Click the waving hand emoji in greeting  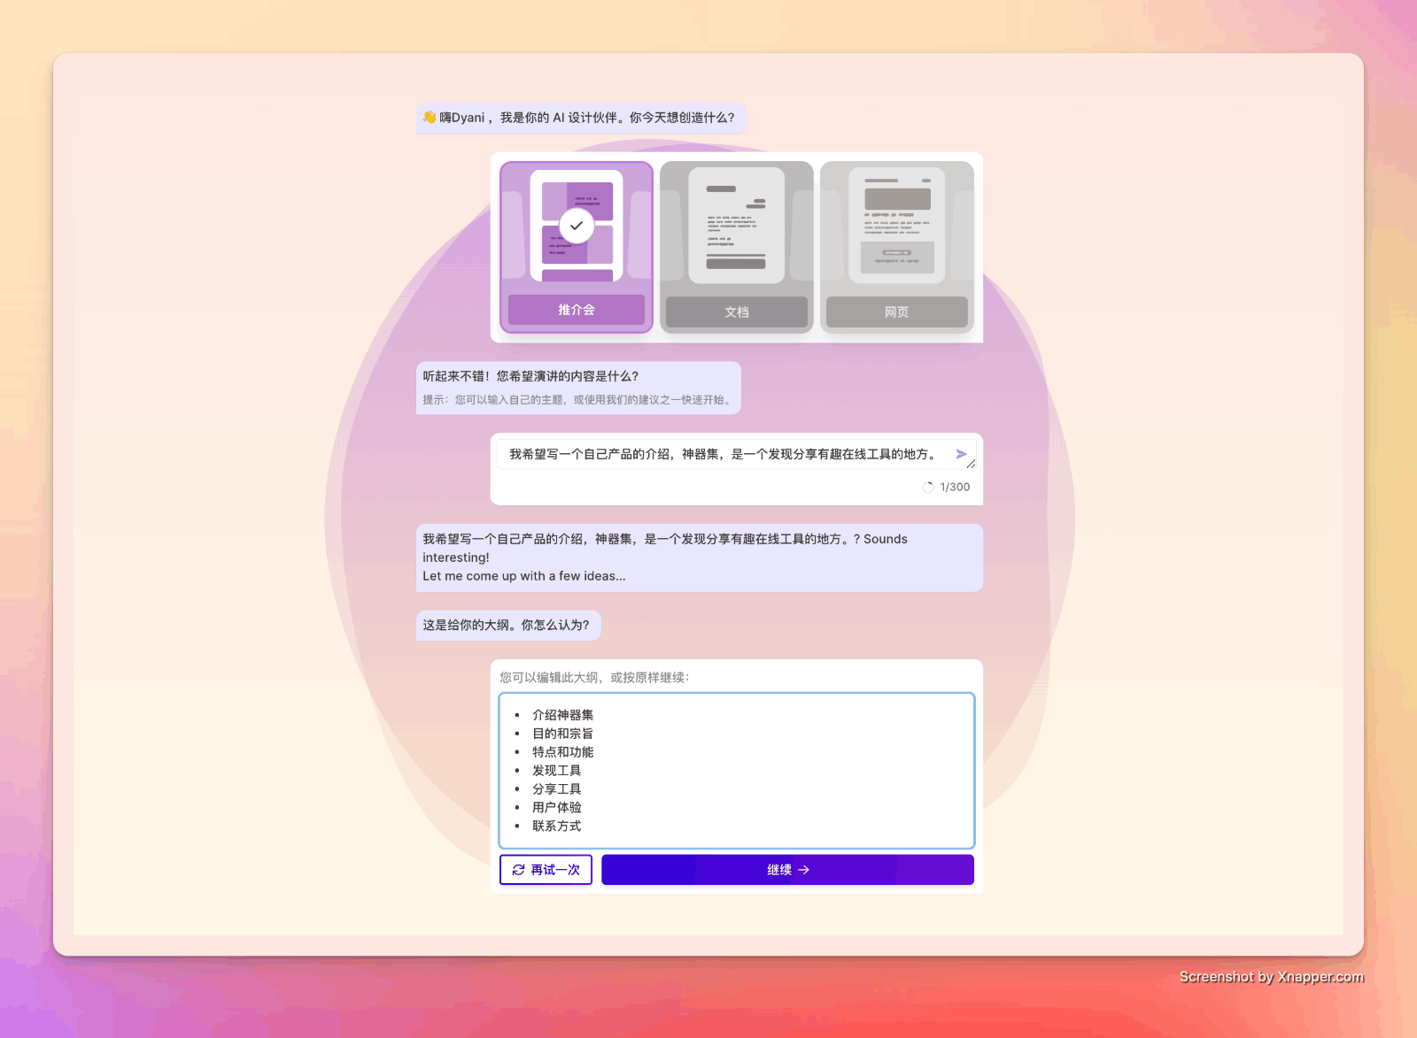click(x=430, y=118)
